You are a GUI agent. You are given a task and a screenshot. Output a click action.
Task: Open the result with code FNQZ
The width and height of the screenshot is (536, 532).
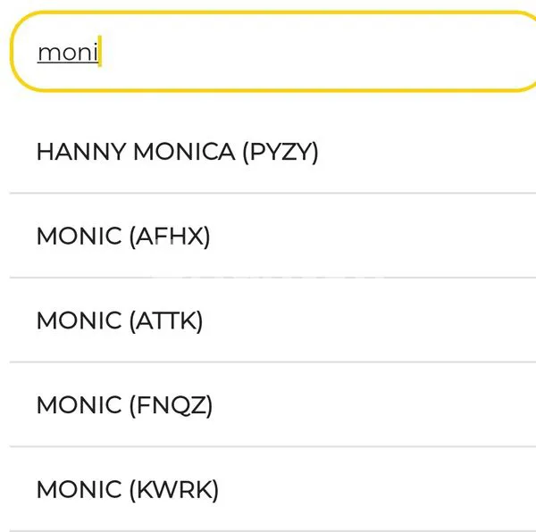point(124,405)
